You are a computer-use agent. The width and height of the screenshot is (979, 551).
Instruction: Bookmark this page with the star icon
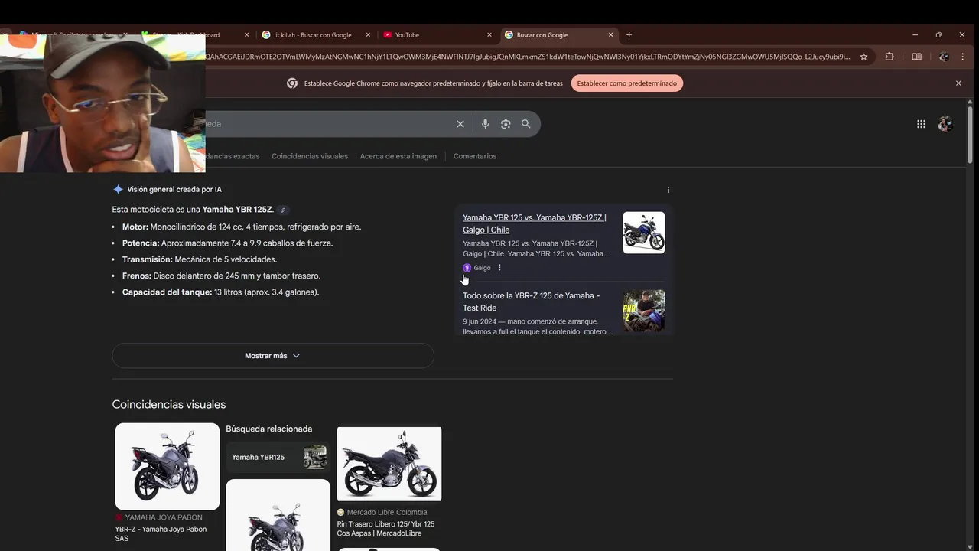point(864,57)
